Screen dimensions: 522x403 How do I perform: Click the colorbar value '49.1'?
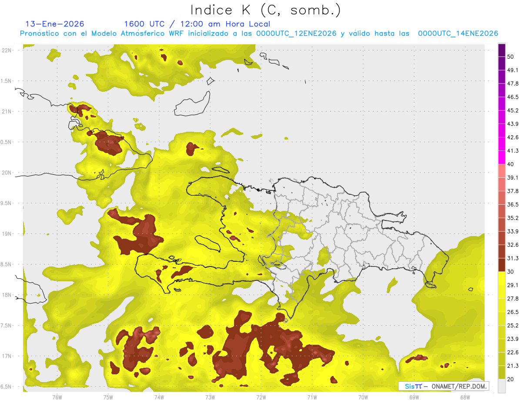[513, 70]
